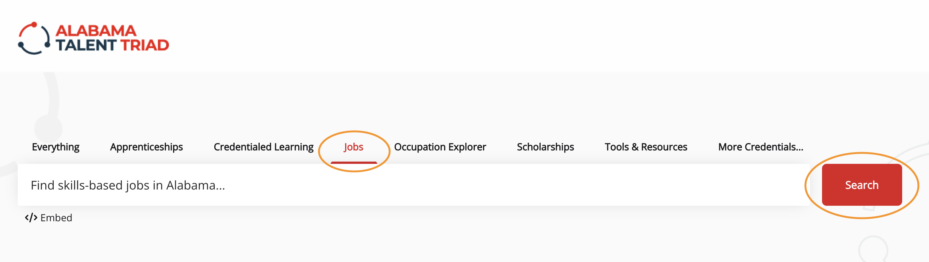Click the circular Alabama Talent Triad logo icon
The width and height of the screenshot is (929, 262).
[34, 38]
